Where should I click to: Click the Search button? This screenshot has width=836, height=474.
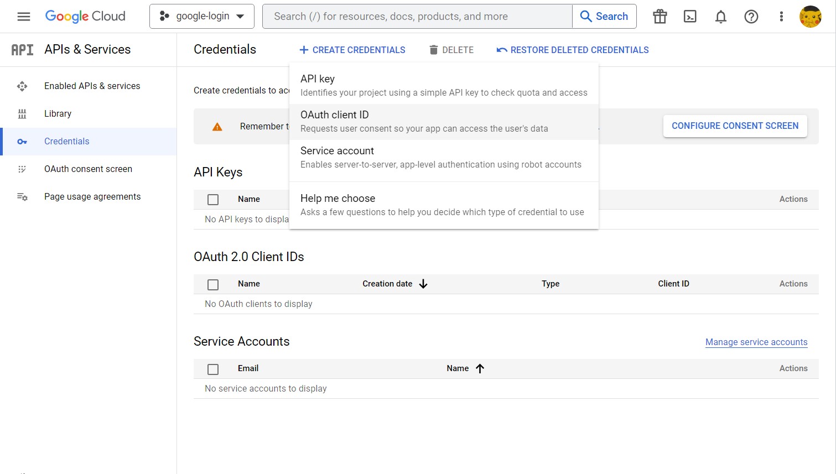click(x=604, y=17)
